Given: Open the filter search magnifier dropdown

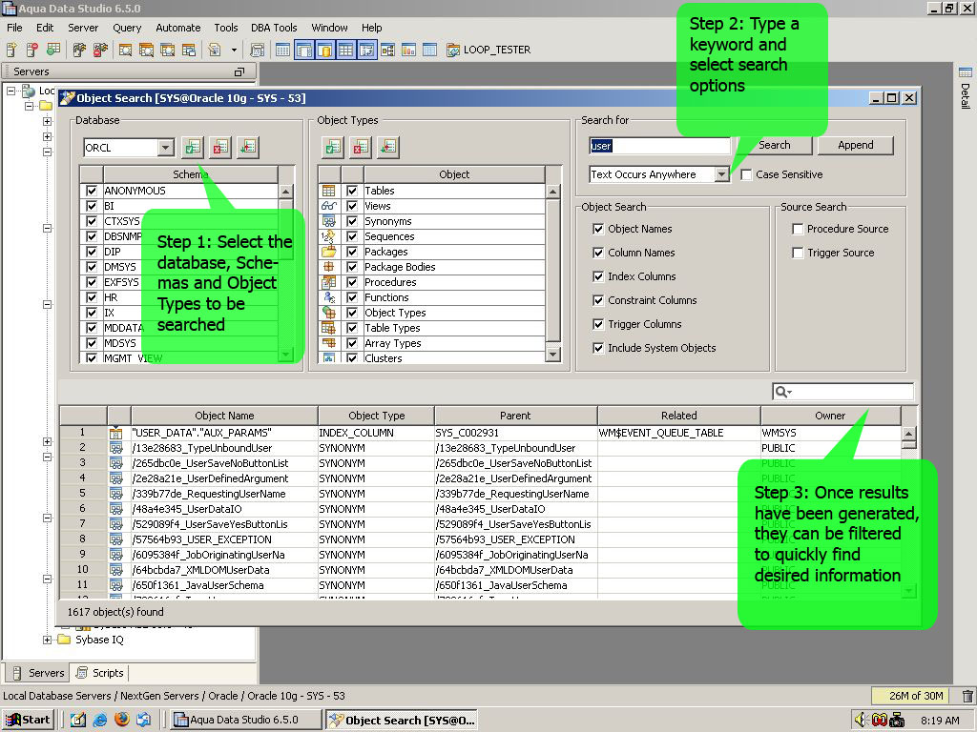Looking at the screenshot, I should tap(782, 392).
